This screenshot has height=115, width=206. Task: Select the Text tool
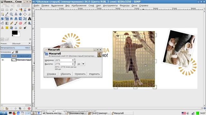[29, 19]
